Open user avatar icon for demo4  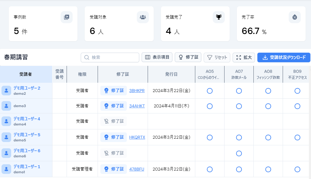pos(6,121)
